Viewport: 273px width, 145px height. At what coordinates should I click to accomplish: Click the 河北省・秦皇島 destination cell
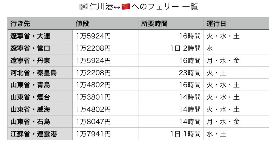40,73
